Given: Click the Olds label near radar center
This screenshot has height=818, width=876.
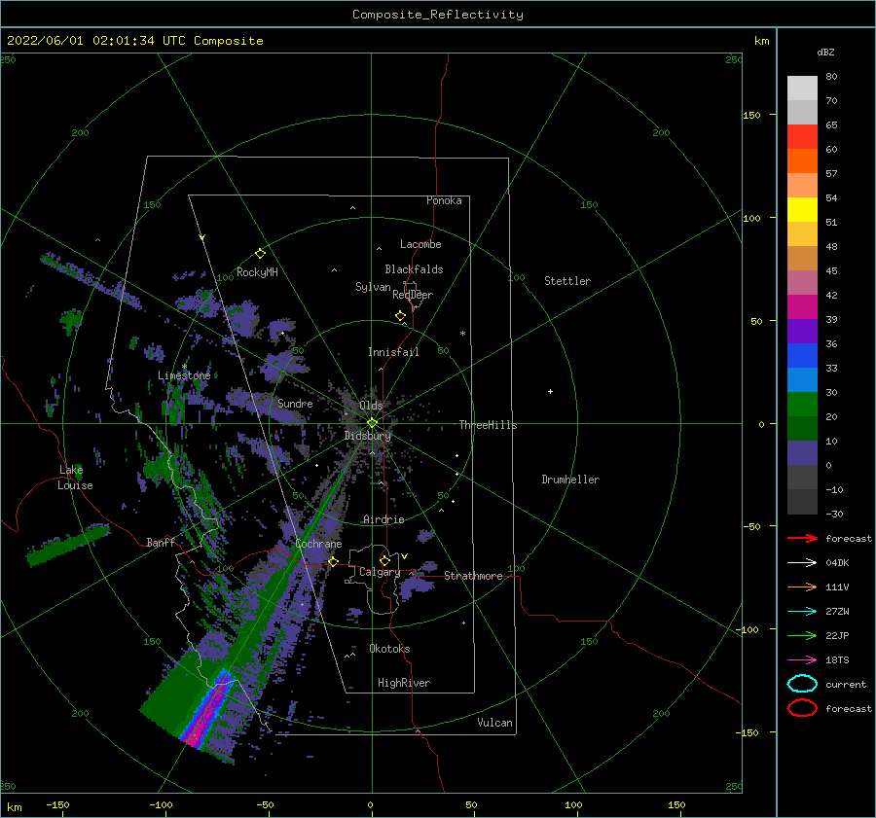Looking at the screenshot, I should (x=371, y=406).
